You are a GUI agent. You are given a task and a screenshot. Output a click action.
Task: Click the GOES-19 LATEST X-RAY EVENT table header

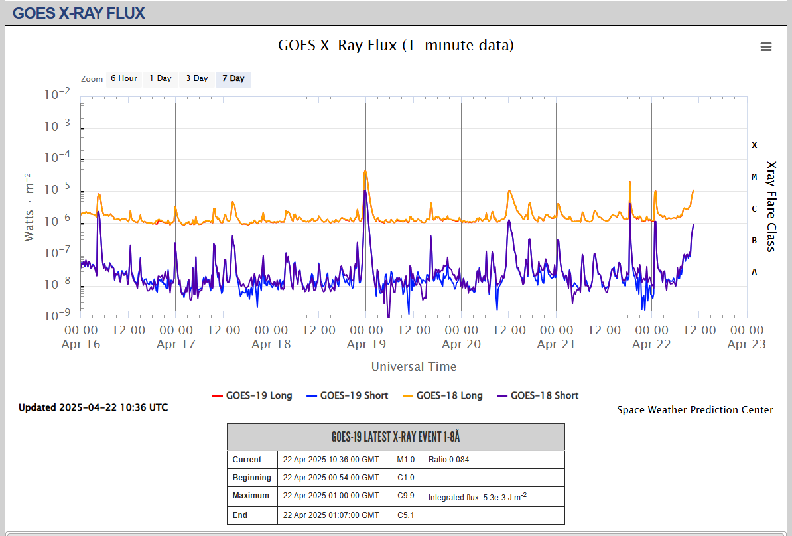pos(395,437)
